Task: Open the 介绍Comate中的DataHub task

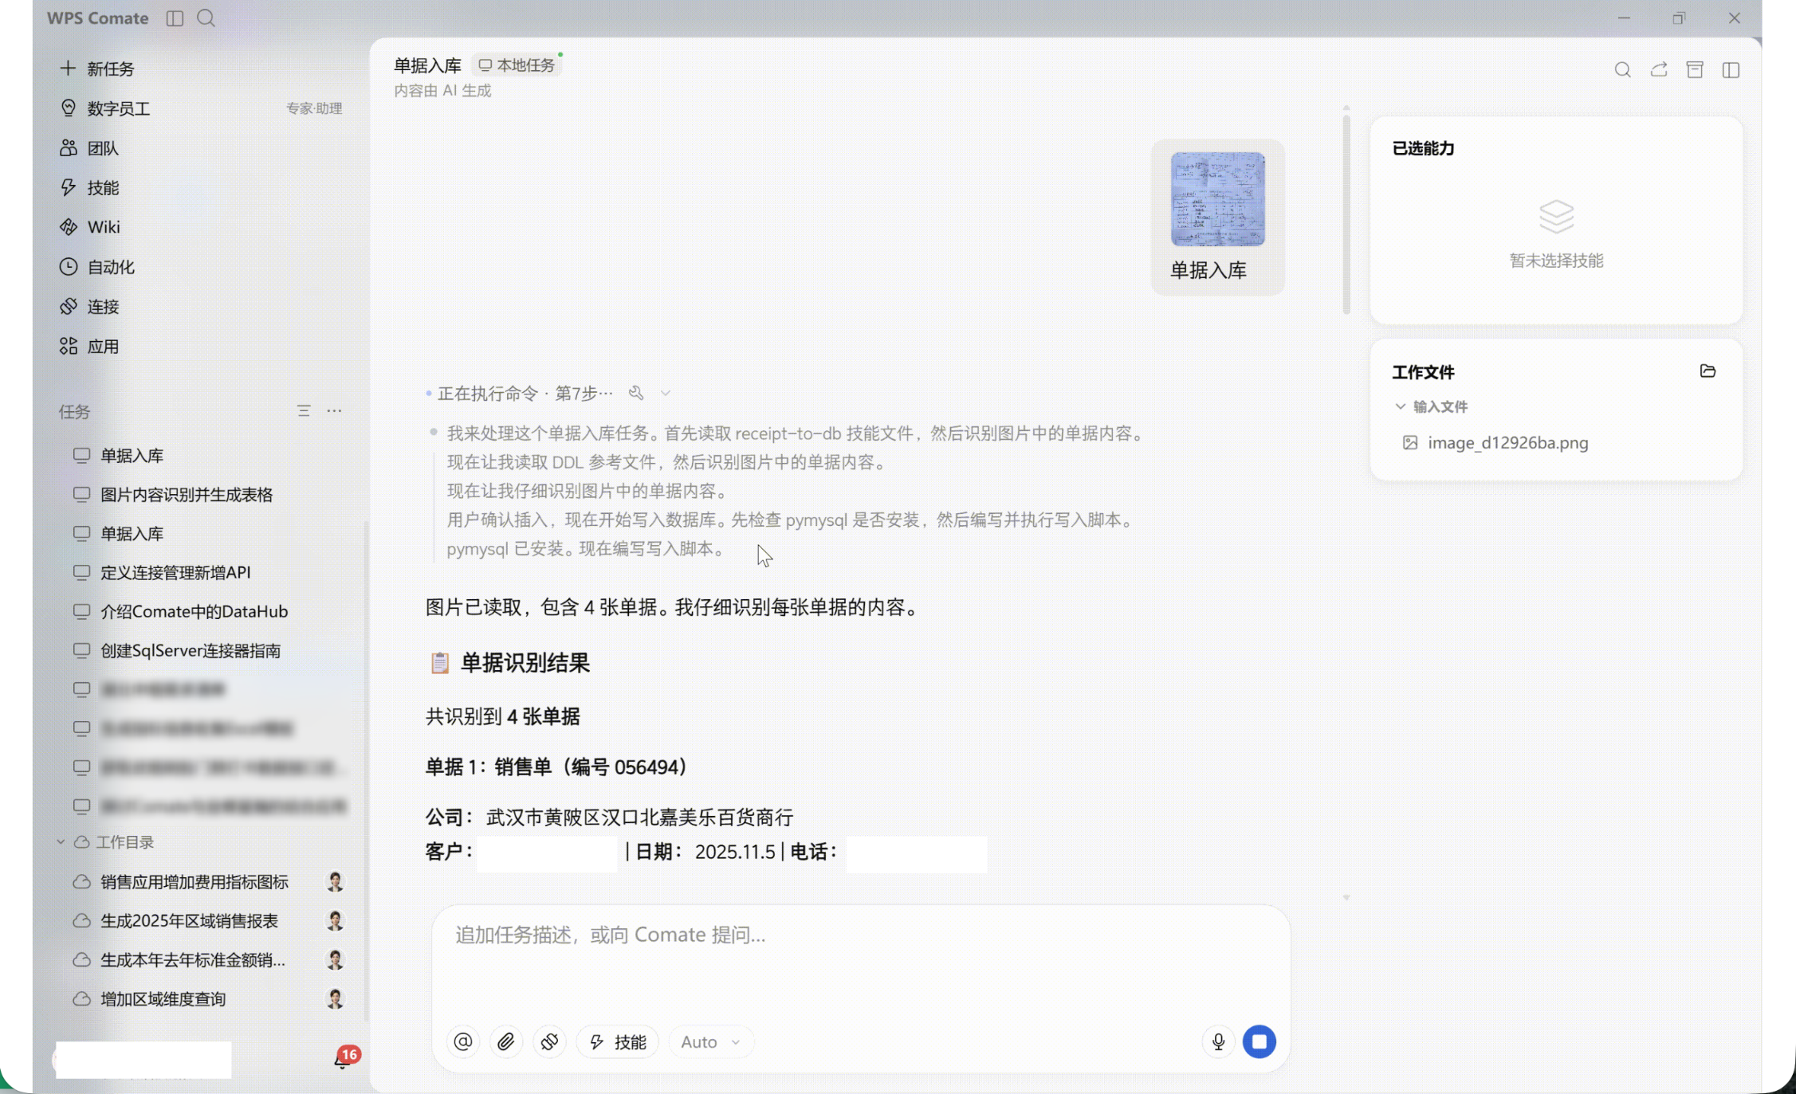Action: coord(181,612)
